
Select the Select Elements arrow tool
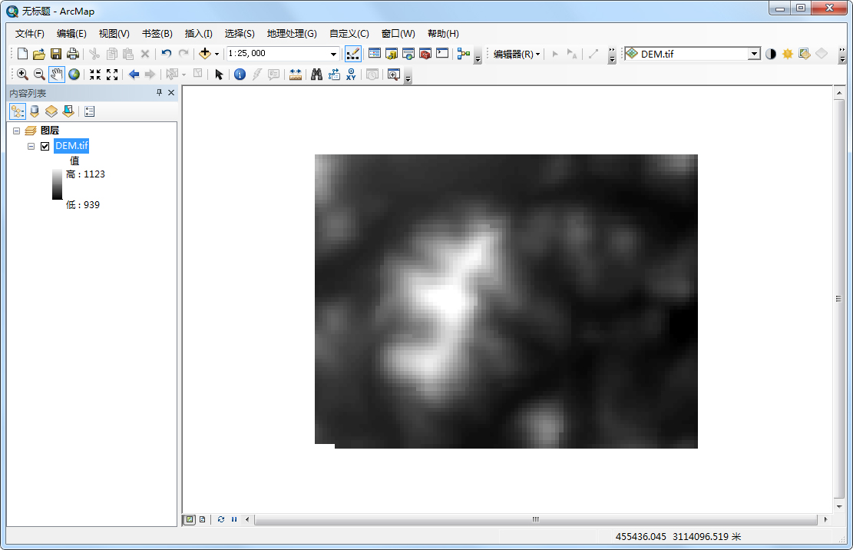219,74
